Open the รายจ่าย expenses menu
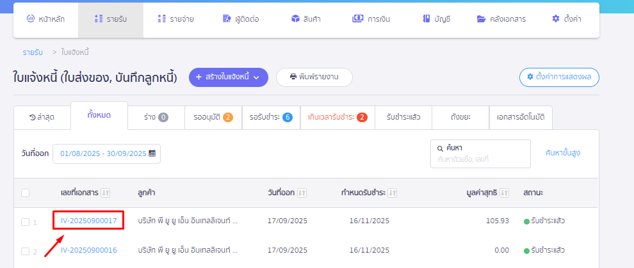Screen dimensions: 634x268 (175, 19)
